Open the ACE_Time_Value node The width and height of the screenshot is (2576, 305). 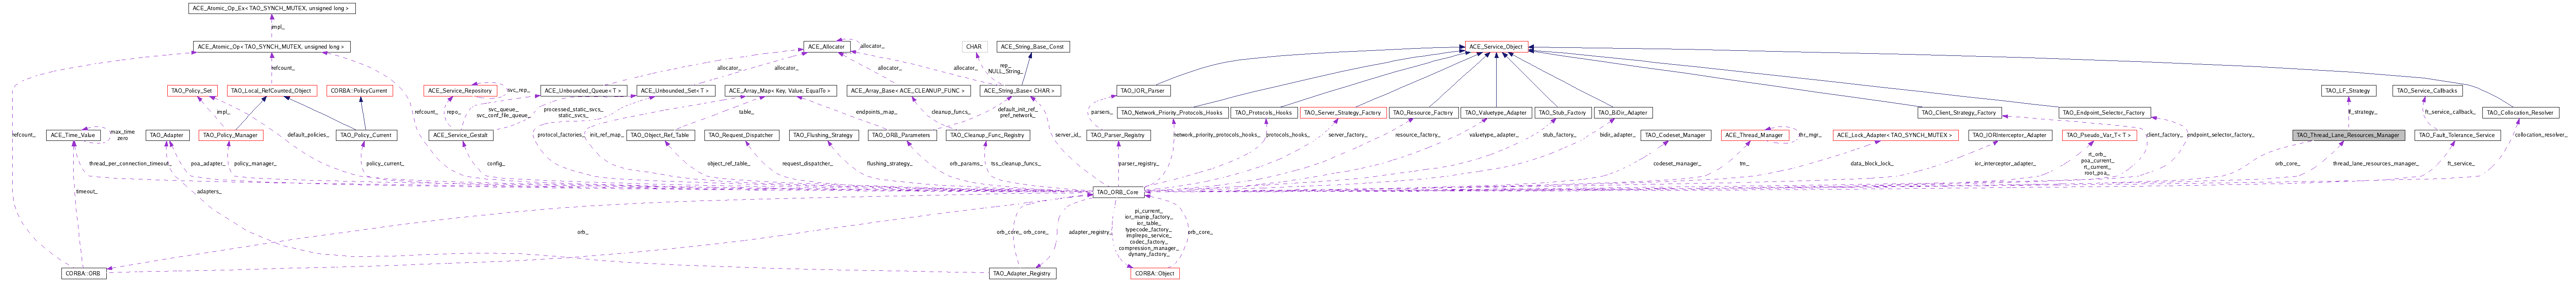click(73, 134)
